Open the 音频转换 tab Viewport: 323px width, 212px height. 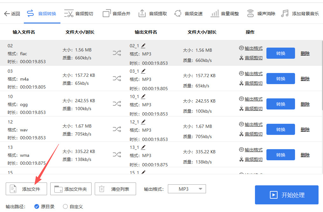click(x=42, y=14)
